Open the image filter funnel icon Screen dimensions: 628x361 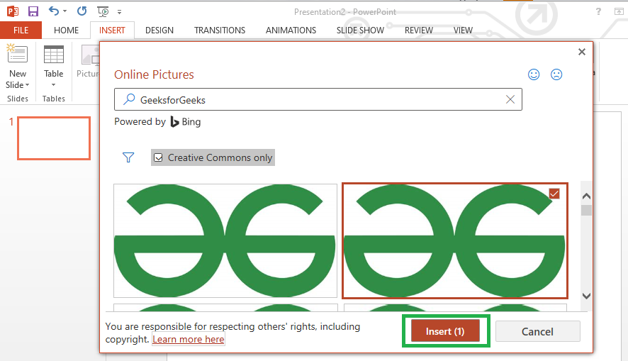tap(128, 157)
